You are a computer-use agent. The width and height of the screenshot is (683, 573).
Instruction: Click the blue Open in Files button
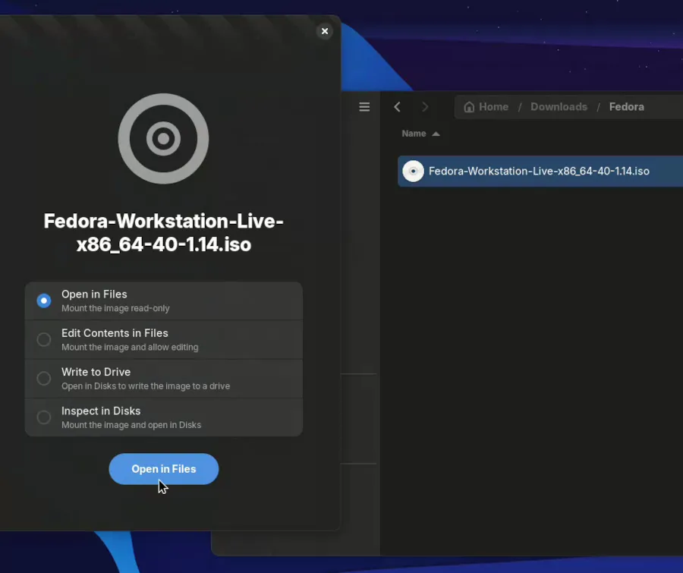coord(164,469)
